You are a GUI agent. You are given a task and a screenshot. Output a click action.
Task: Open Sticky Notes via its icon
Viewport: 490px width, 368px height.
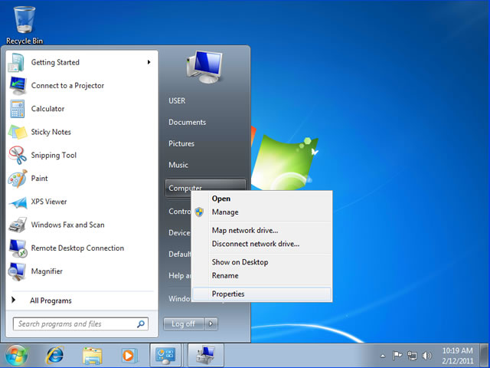(x=18, y=132)
